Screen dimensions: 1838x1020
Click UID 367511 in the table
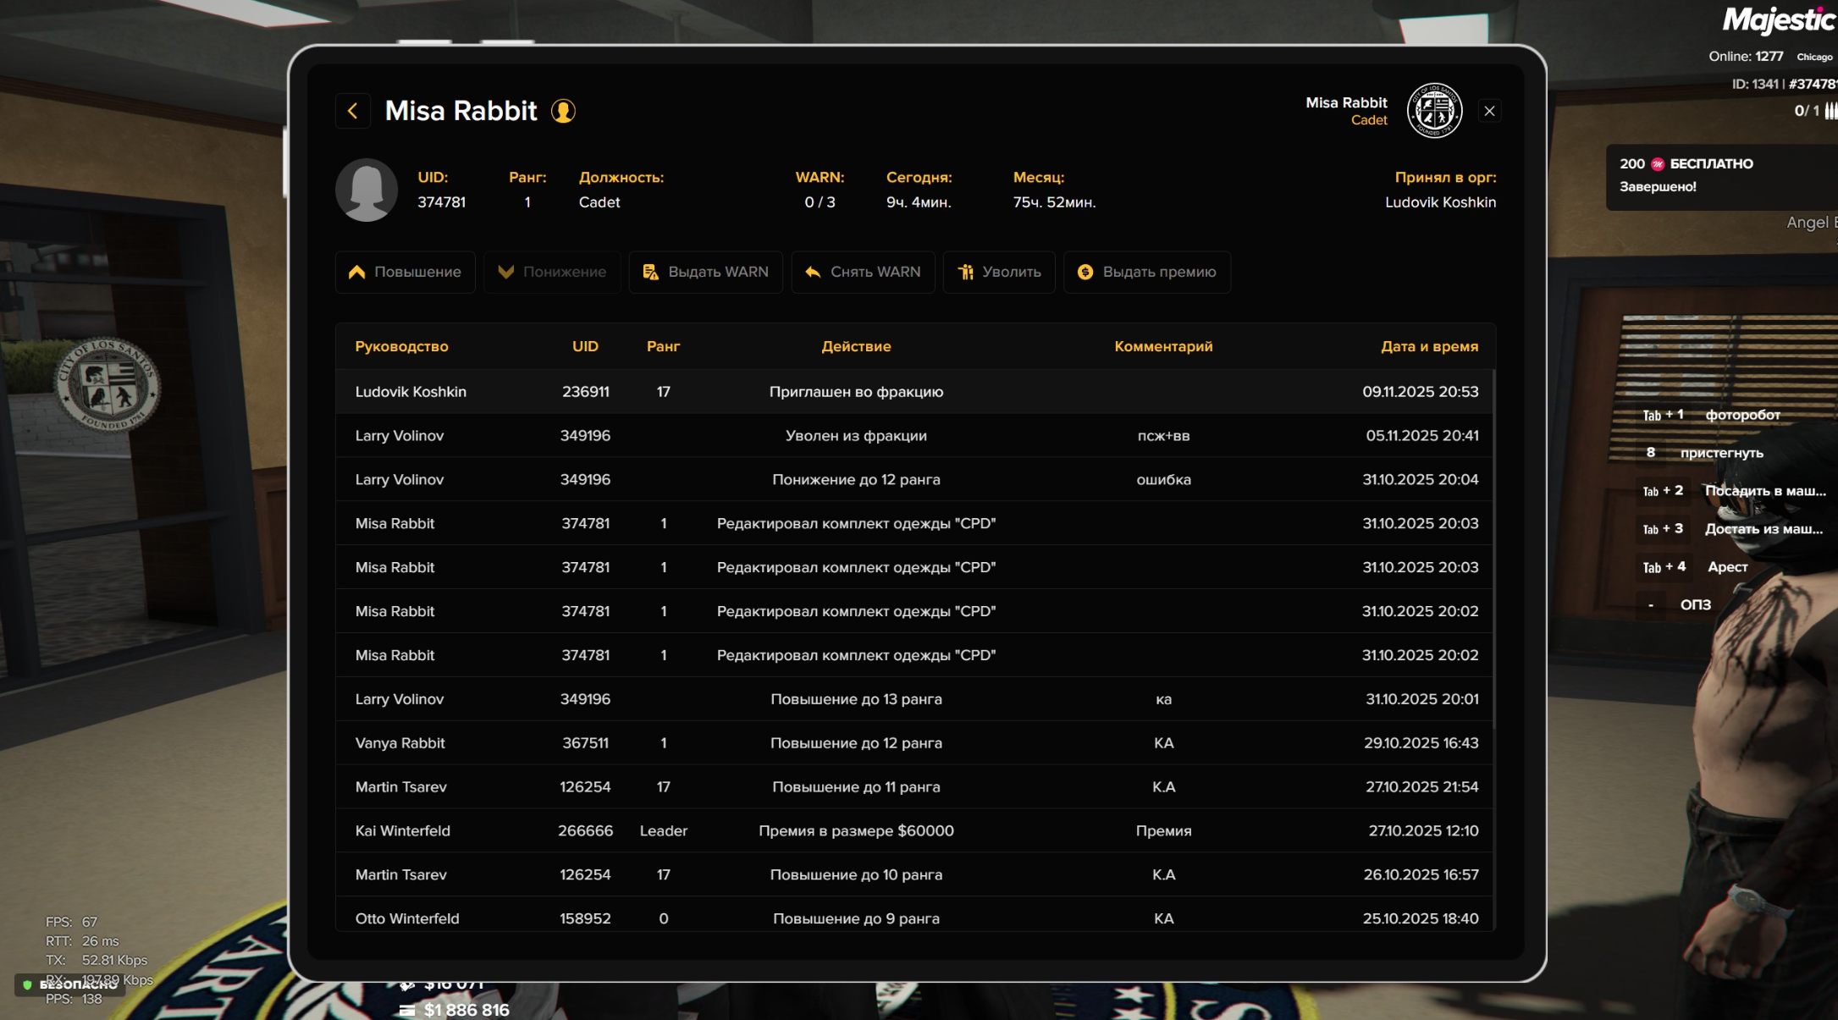(585, 743)
